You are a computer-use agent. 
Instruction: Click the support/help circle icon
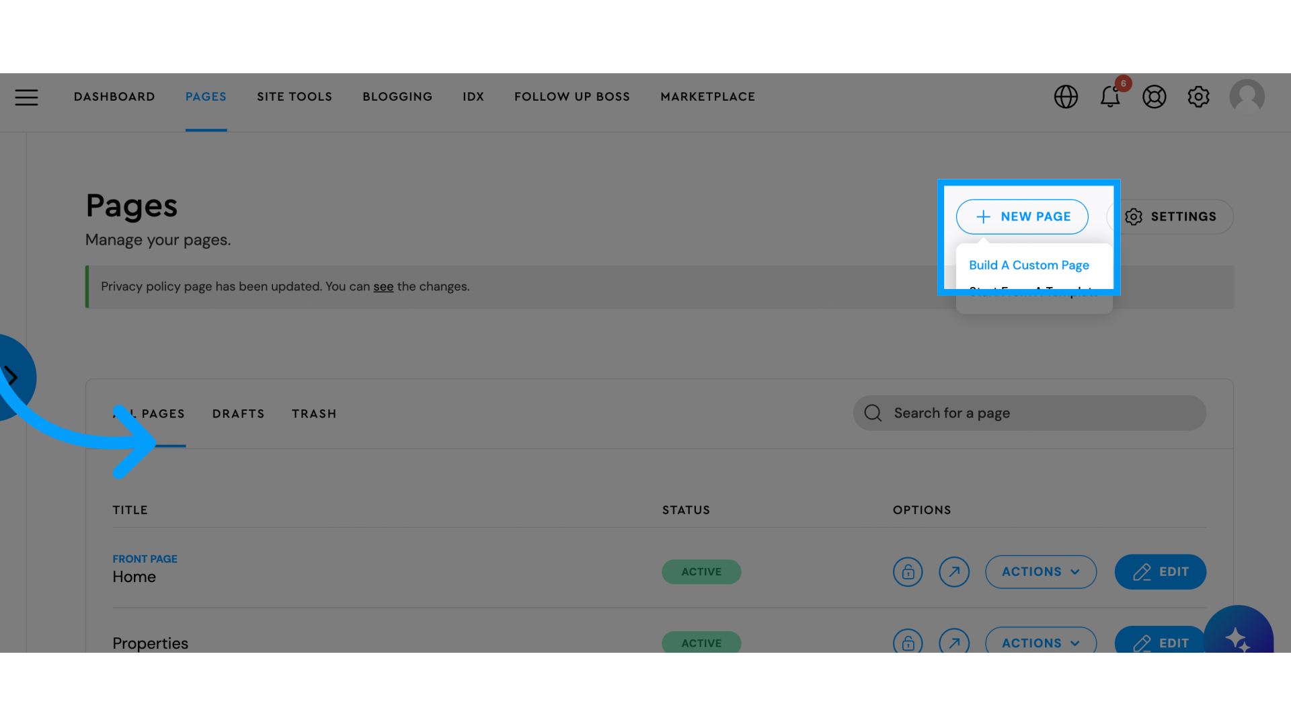coord(1155,97)
